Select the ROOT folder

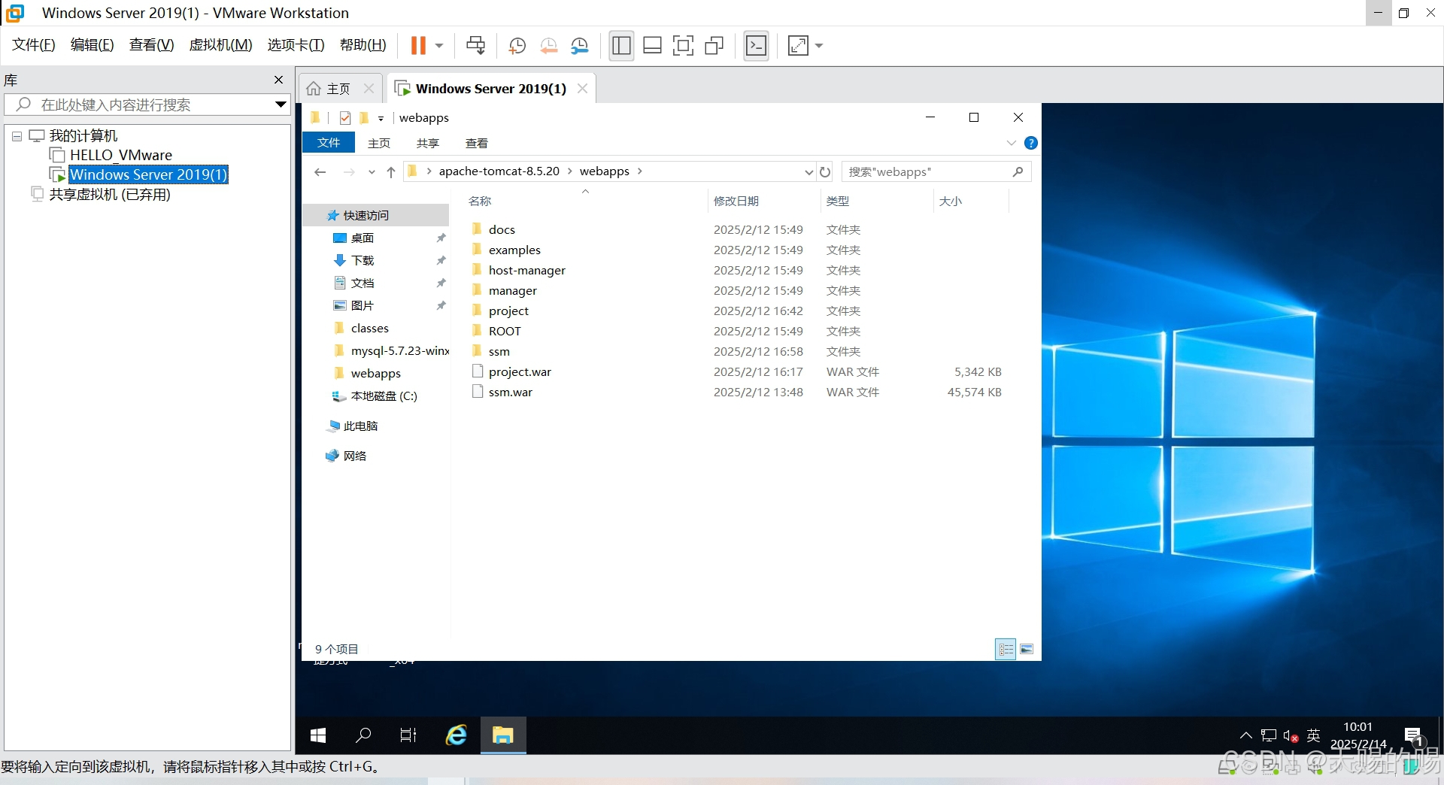[505, 332]
